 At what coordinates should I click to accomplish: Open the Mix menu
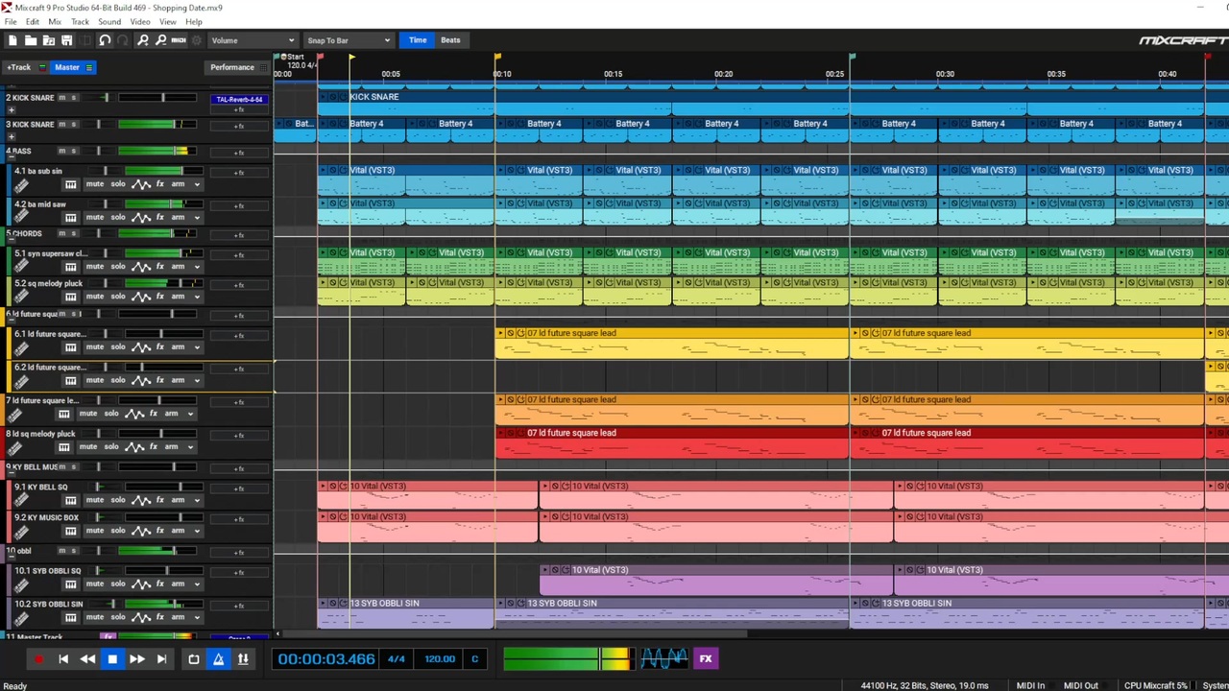(55, 22)
